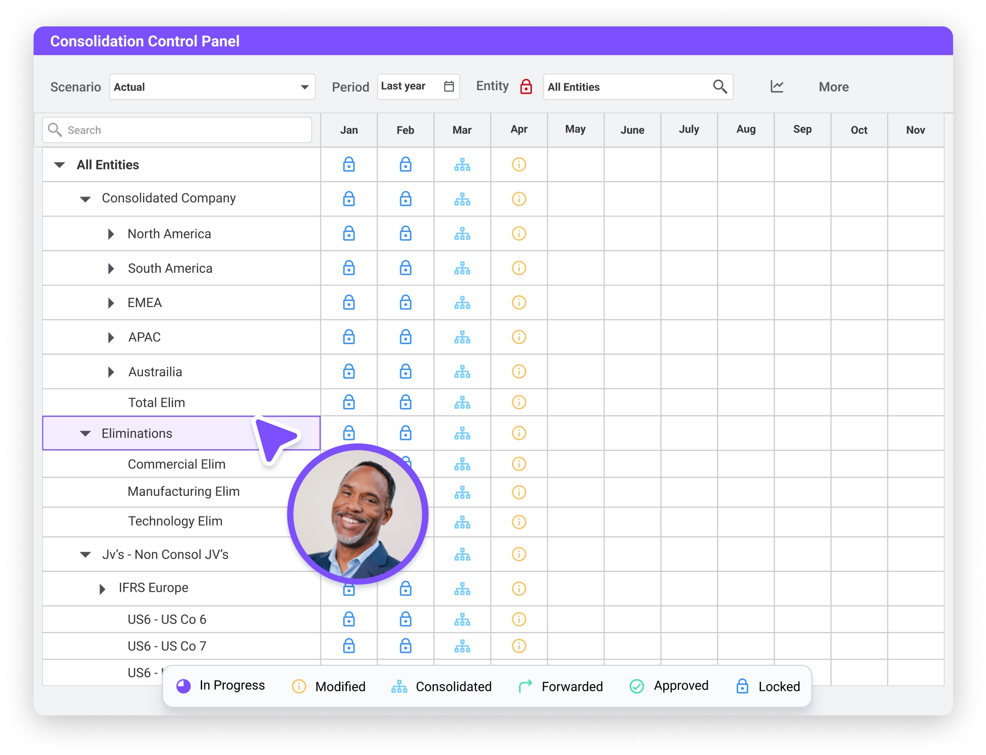The image size is (986, 755).
Task: Click All Entities January lock icon
Action: coord(349,165)
